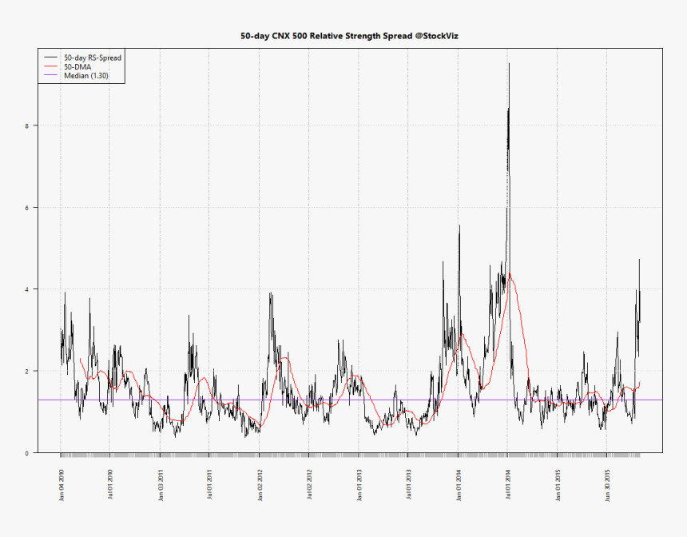Click the "Jun 30 2015" x-axis label

[607, 485]
